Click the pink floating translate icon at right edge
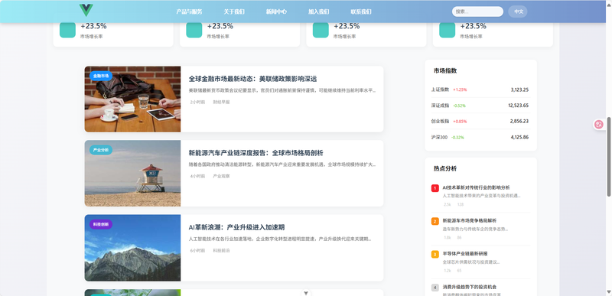612x296 pixels. [598, 125]
